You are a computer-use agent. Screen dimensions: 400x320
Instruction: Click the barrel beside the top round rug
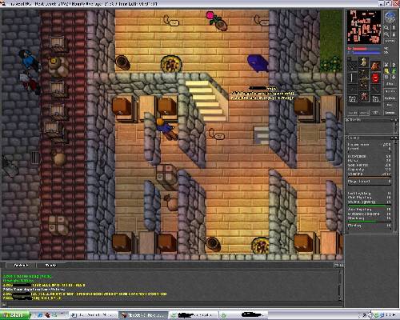pyautogui.click(x=123, y=62)
